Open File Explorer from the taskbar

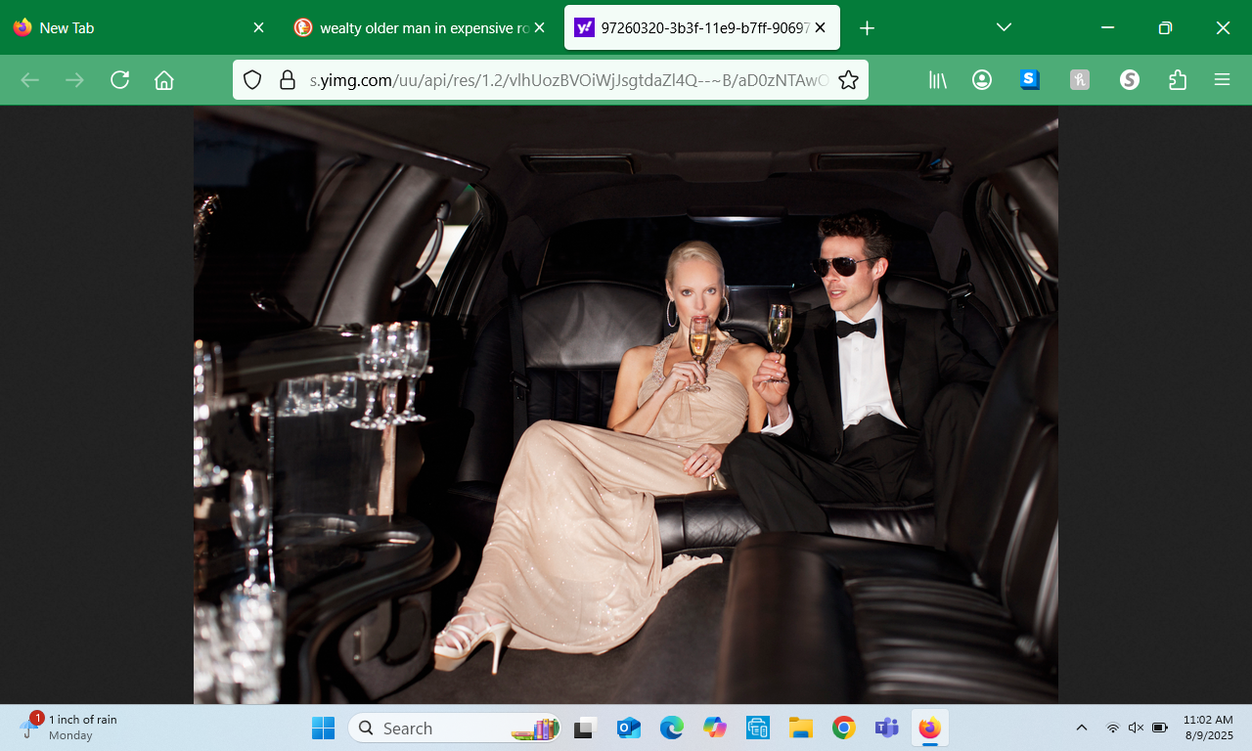click(801, 729)
